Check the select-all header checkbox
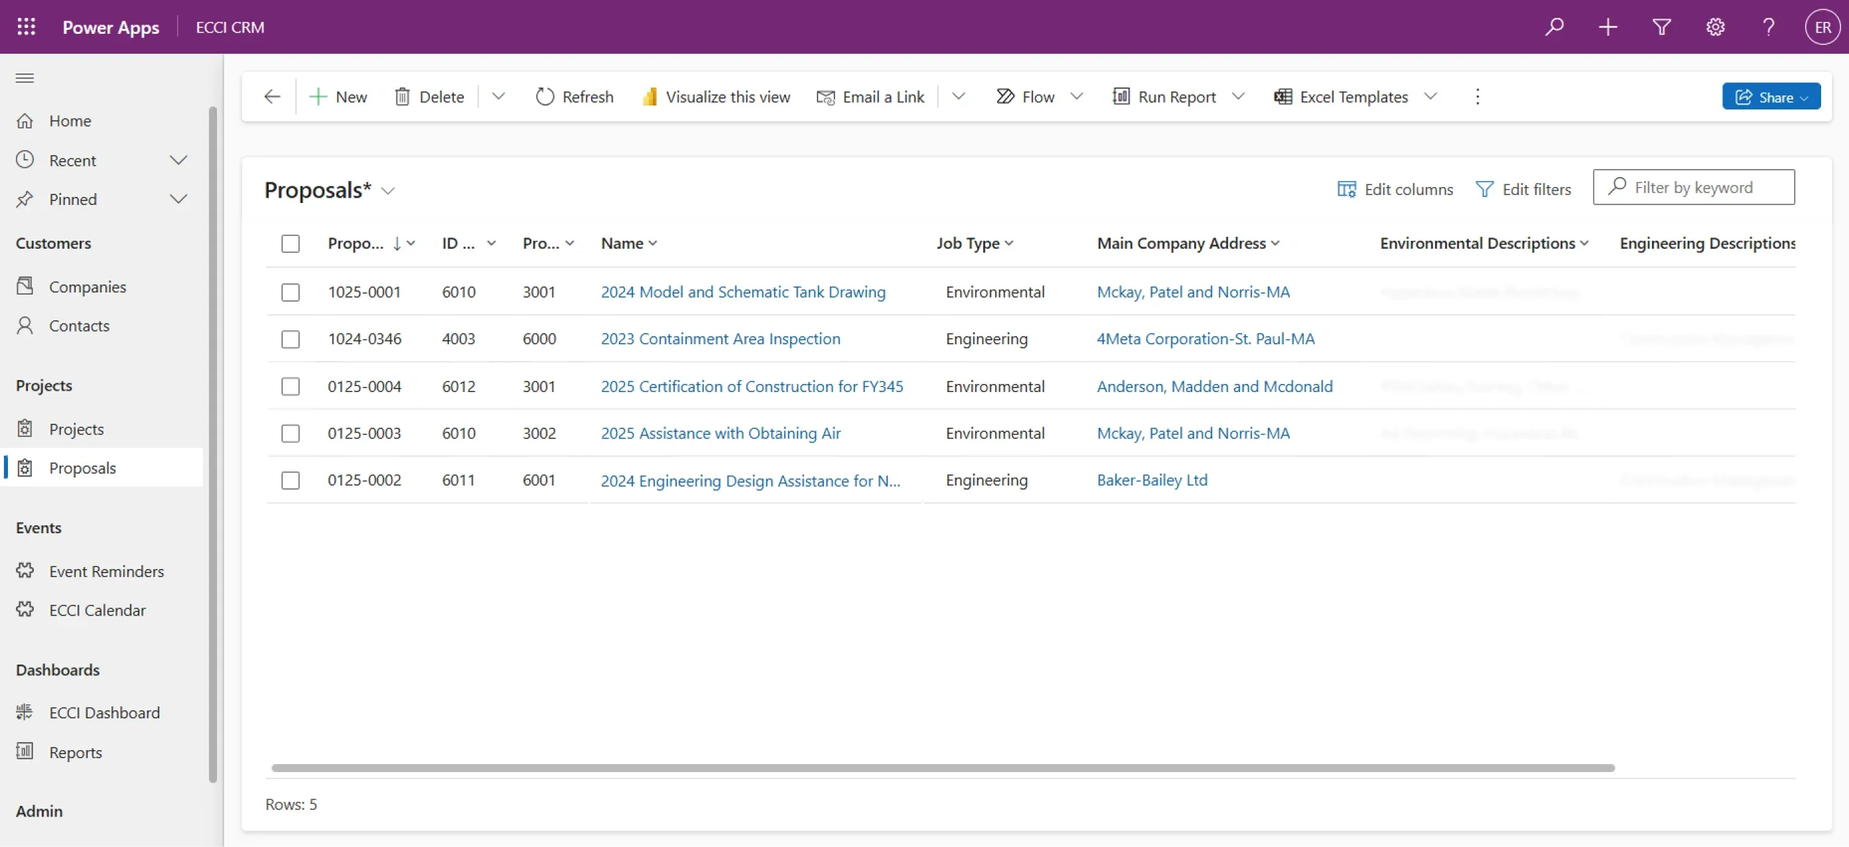This screenshot has width=1849, height=847. (x=290, y=243)
